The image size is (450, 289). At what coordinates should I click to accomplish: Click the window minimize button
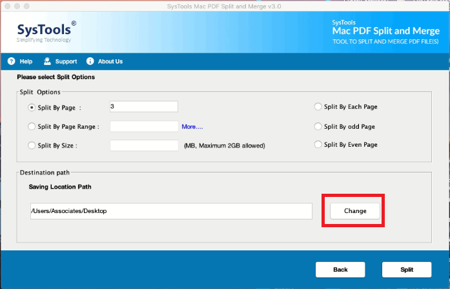click(x=17, y=6)
